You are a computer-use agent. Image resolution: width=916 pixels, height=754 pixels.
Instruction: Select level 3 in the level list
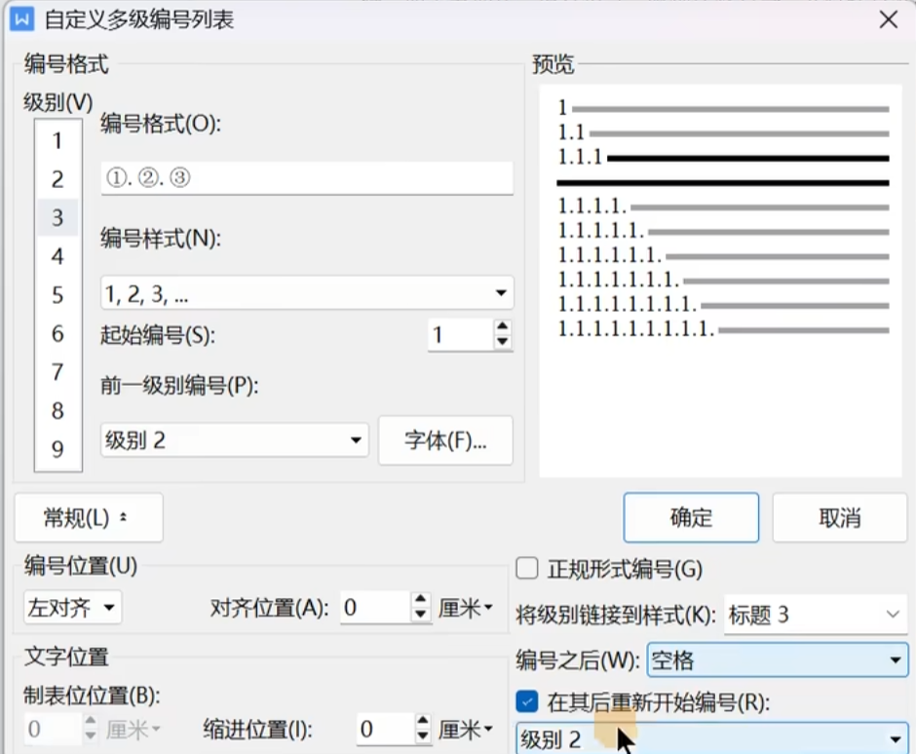(x=57, y=218)
